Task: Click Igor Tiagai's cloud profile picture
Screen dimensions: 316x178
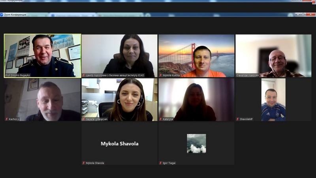Action: click(196, 143)
